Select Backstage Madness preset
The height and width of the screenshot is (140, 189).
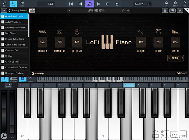tap(14, 28)
